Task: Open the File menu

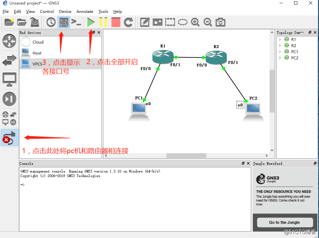Action: 5,12
